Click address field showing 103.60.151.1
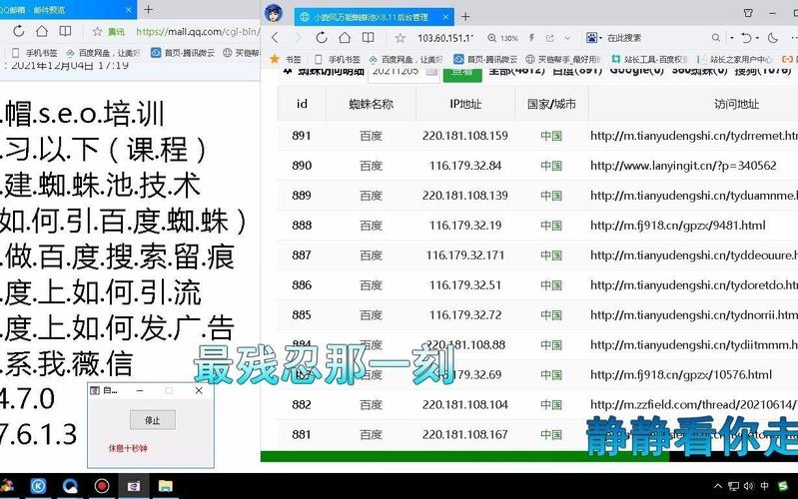Viewport: 798px width, 499px height. tap(445, 38)
